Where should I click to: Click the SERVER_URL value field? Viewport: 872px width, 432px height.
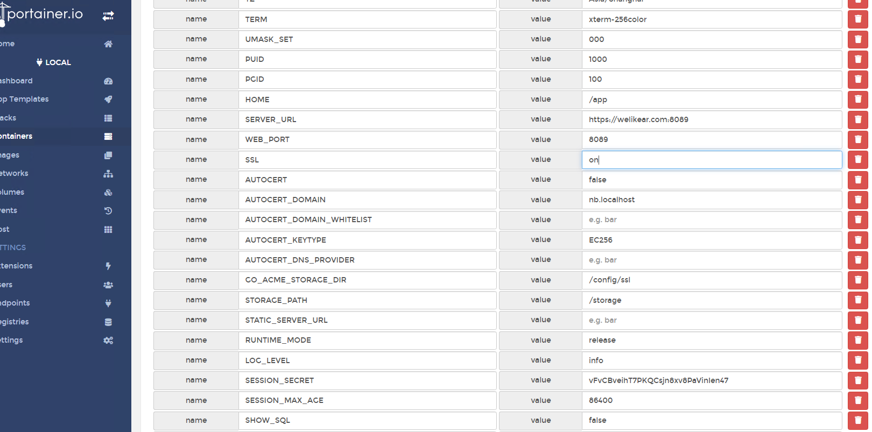coord(711,119)
